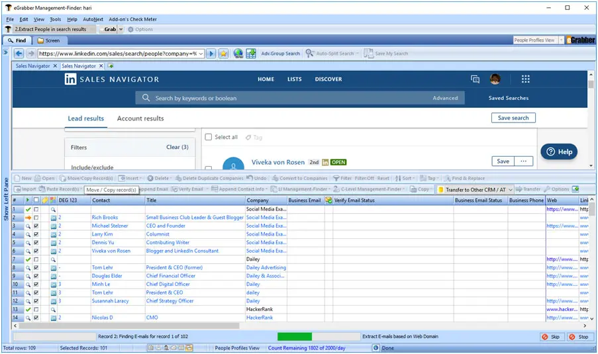Click the LinkedIn icon in Rich Brooks row
598x354 pixels.
[54, 218]
